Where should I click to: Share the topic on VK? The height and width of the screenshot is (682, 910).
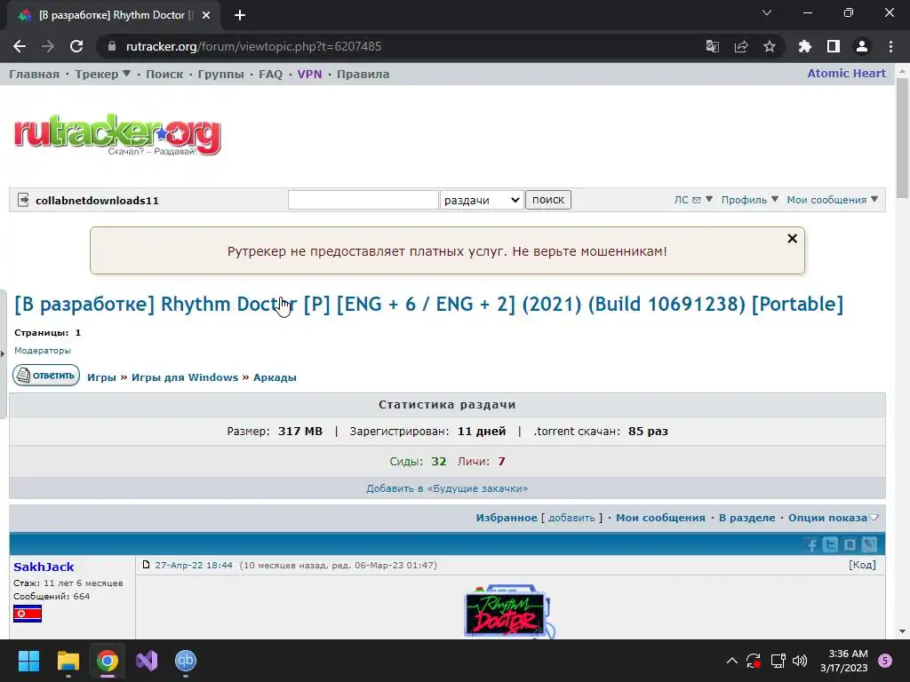pos(850,544)
